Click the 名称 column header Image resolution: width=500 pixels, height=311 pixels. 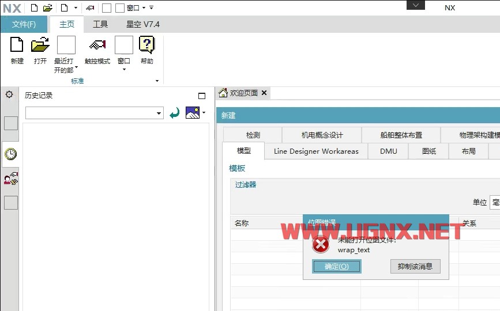tap(242, 223)
